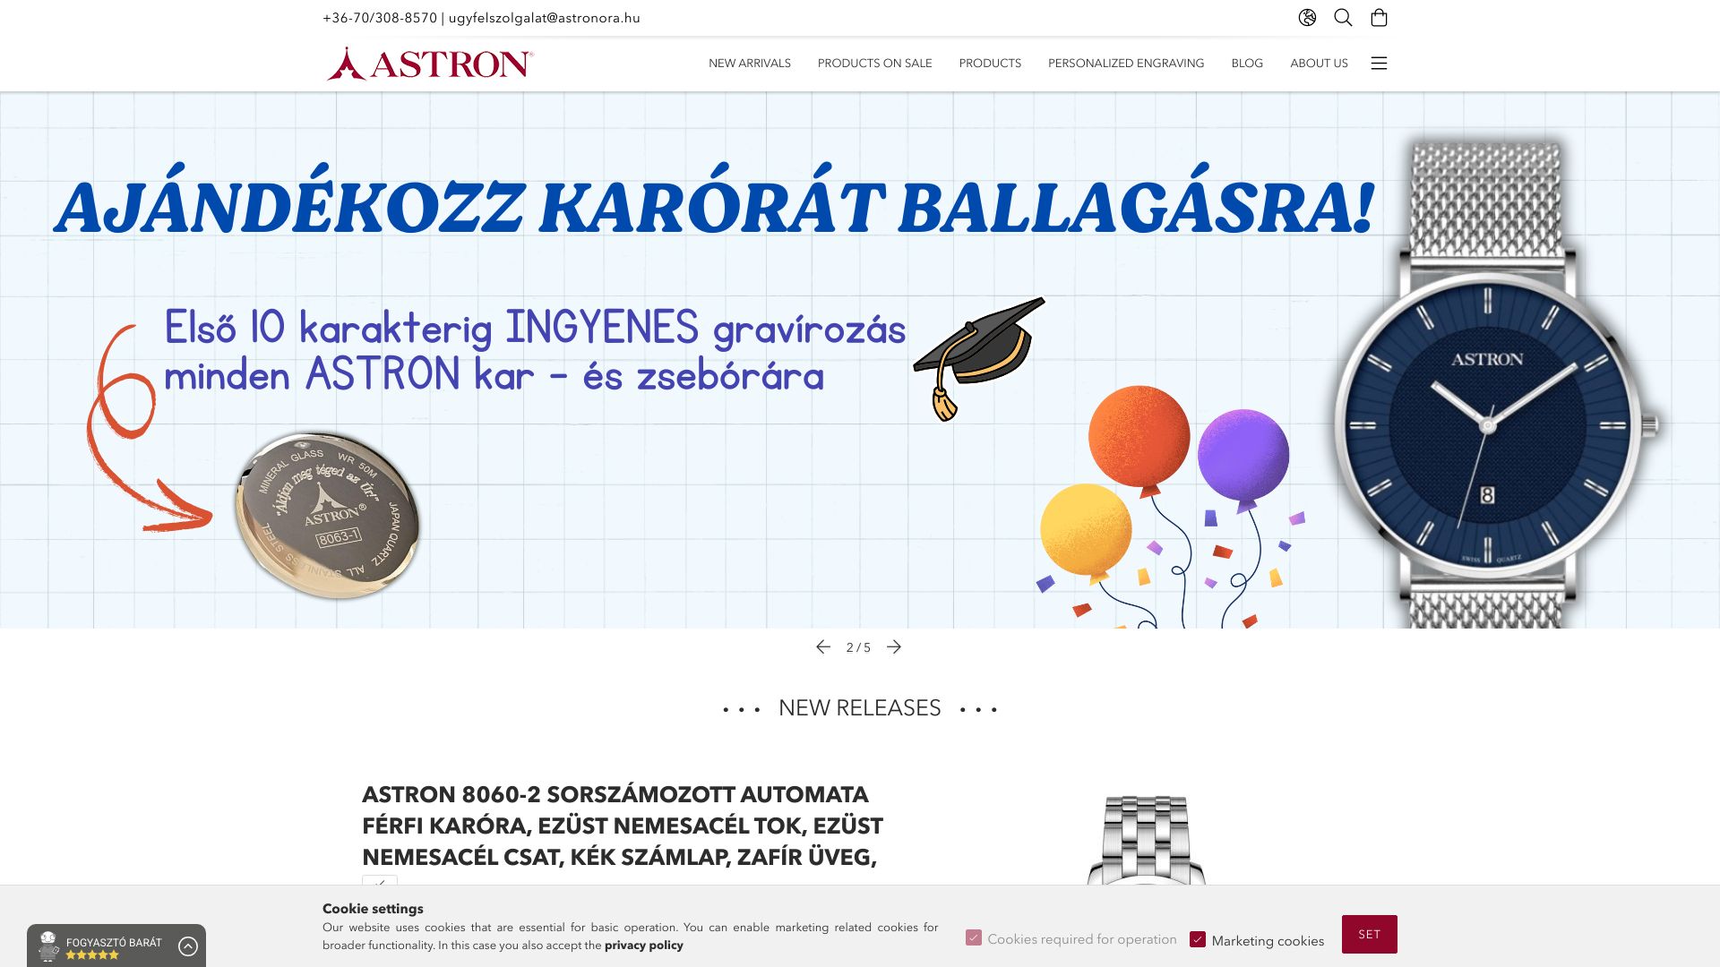This screenshot has height=967, width=1720.
Task: Click the Fogyasztó Barát badge robot icon
Action: 48,946
